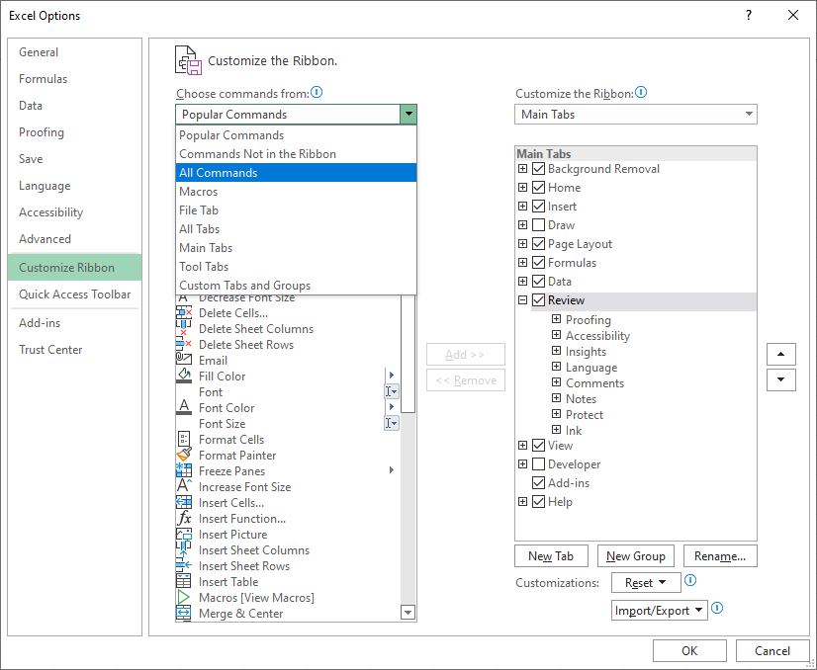This screenshot has width=817, height=670.
Task: Click the Merge & Center command icon
Action: pyautogui.click(x=184, y=614)
